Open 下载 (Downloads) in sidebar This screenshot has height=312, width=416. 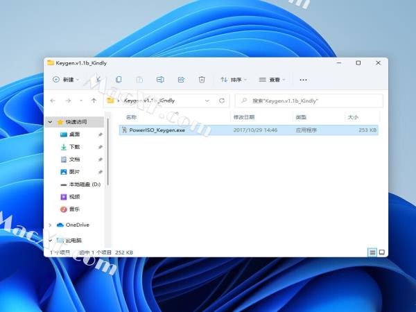(74, 147)
